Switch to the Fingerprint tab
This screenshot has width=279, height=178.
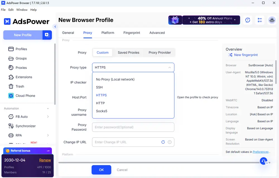tap(132, 33)
